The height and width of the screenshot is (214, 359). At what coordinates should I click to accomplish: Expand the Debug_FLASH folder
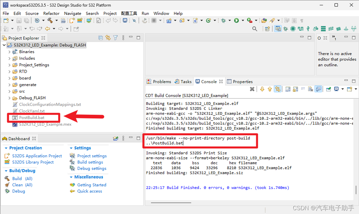9,98
